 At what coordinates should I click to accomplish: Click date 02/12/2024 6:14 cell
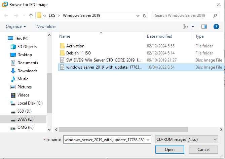[161, 53]
